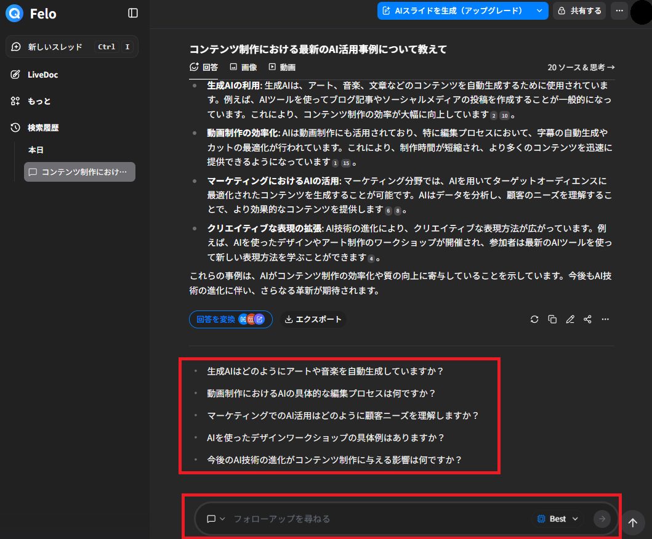The width and height of the screenshot is (652, 539).
Task: Switch to the 動画 tab
Action: (282, 67)
